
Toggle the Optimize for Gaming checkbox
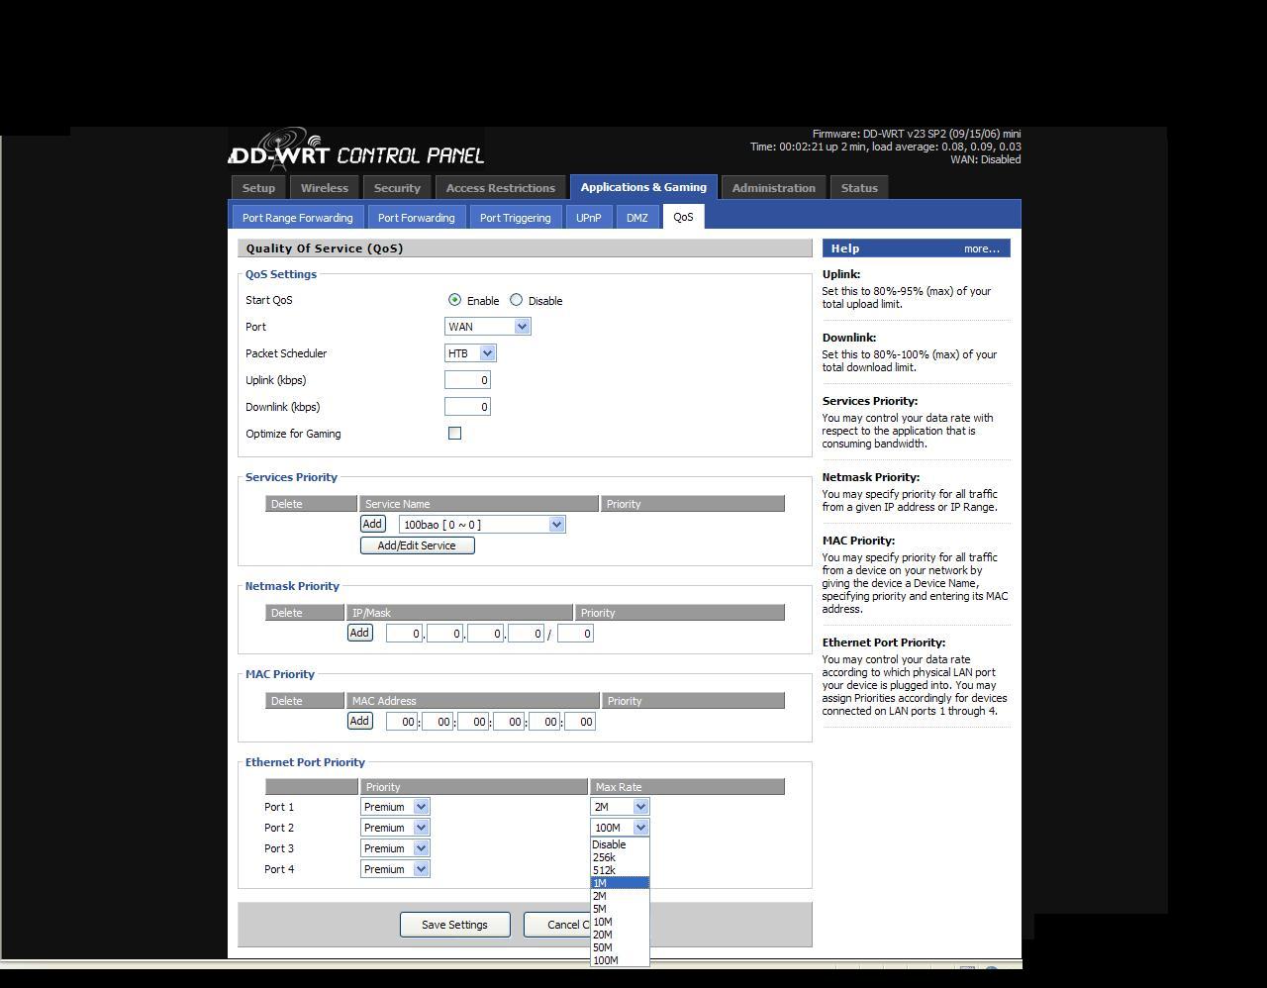(454, 434)
